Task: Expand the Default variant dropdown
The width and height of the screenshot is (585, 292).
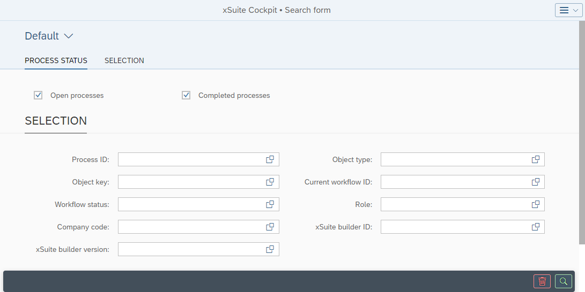Action: (x=68, y=36)
